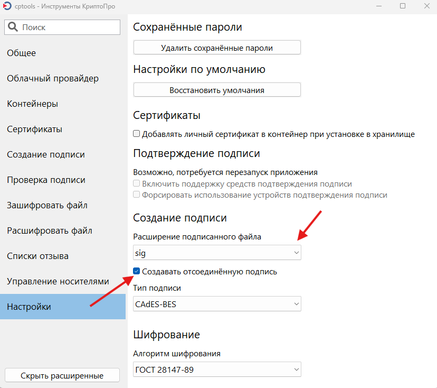Screen dimensions: 437x388
Task: Uncheck Создавать отсоединённую подпись checkbox
Action: coord(136,271)
